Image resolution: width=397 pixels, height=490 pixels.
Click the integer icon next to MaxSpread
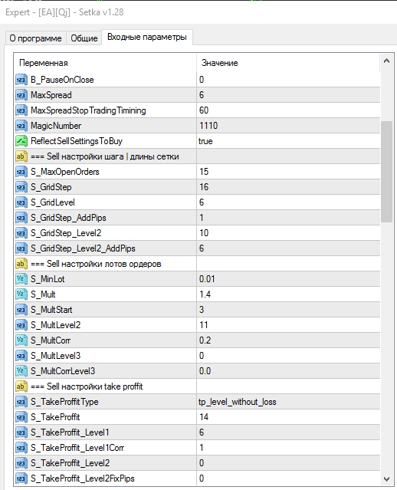point(21,95)
